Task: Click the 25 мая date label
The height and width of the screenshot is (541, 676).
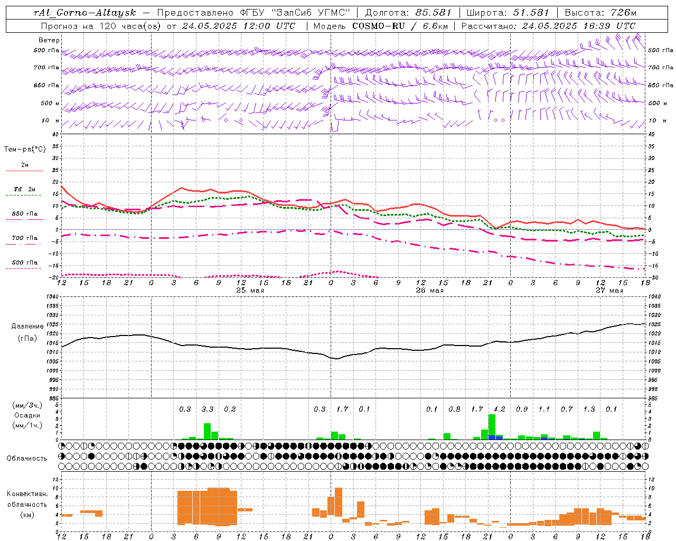Action: (250, 291)
